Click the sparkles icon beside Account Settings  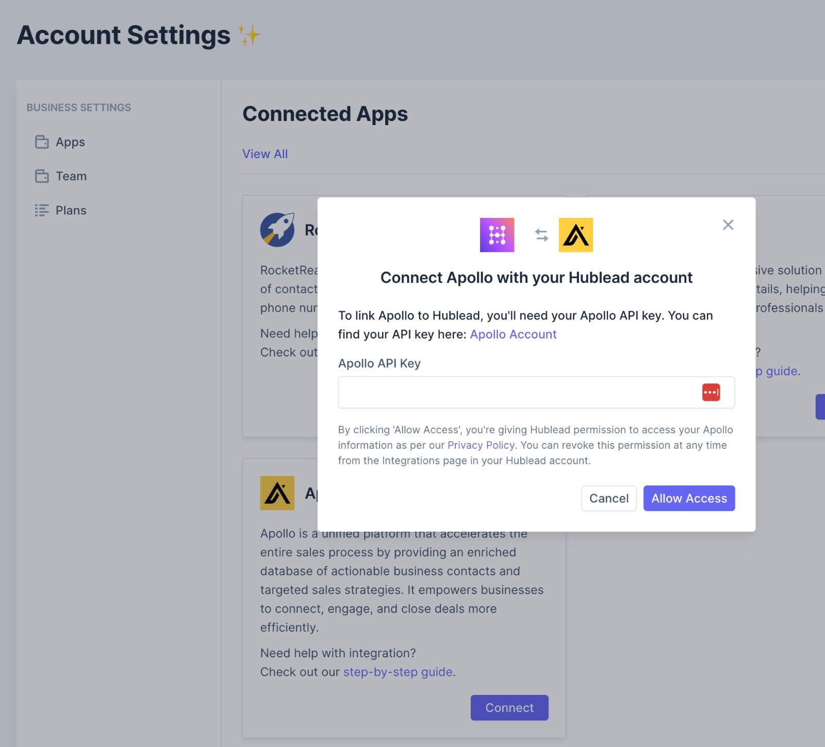249,36
